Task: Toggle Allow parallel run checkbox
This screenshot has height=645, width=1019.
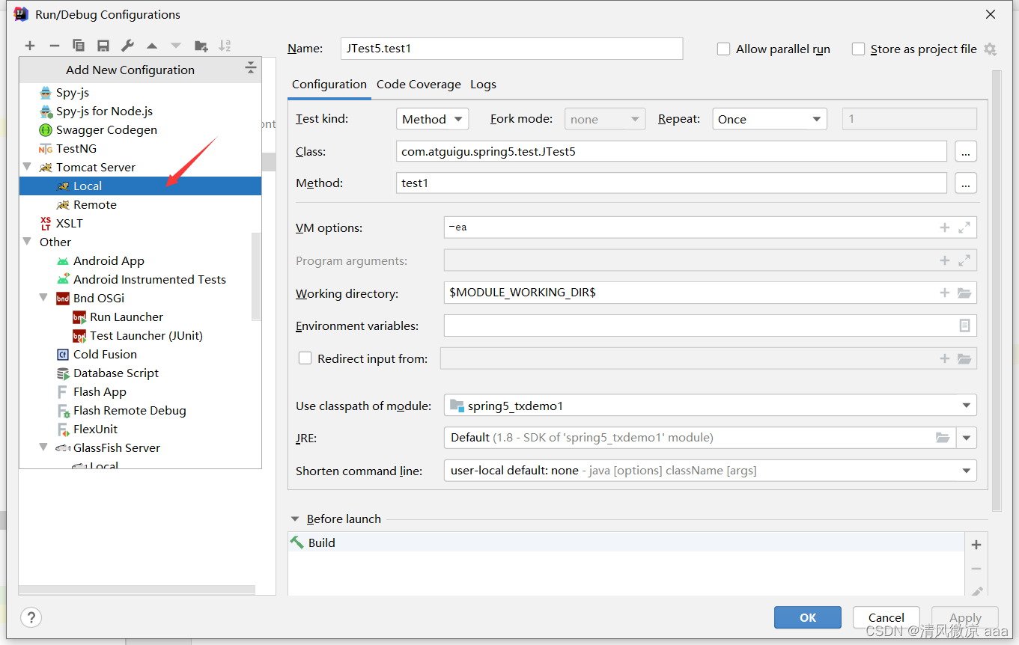Action: coord(723,49)
